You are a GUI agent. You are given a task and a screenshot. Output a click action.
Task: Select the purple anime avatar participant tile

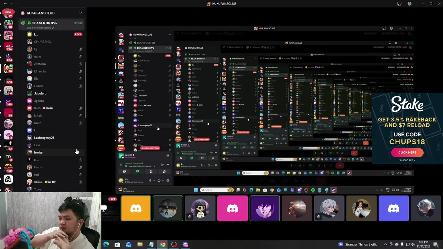[x=265, y=208]
